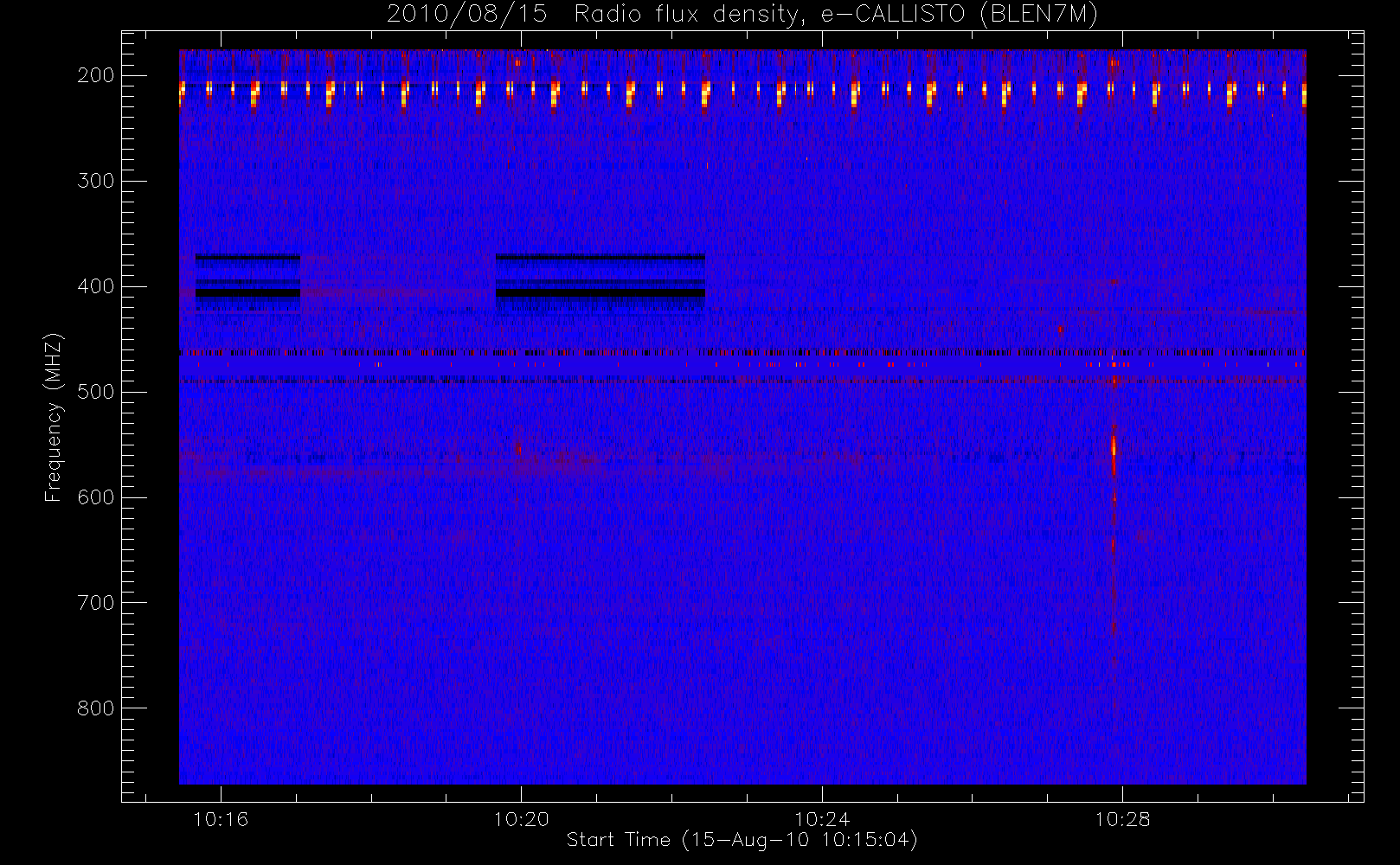This screenshot has width=1400, height=865.
Task: Click the 400 frequency tick label
Action: coord(96,286)
